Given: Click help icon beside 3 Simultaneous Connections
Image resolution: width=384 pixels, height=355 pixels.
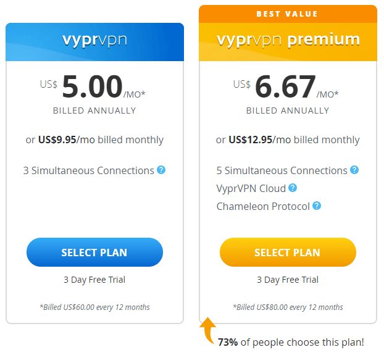Looking at the screenshot, I should click(x=161, y=170).
